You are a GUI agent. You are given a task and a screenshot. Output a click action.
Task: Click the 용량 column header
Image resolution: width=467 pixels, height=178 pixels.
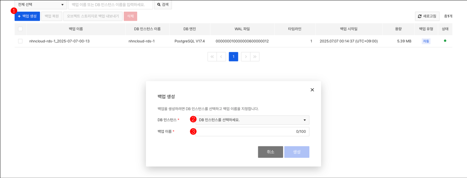[398, 29]
